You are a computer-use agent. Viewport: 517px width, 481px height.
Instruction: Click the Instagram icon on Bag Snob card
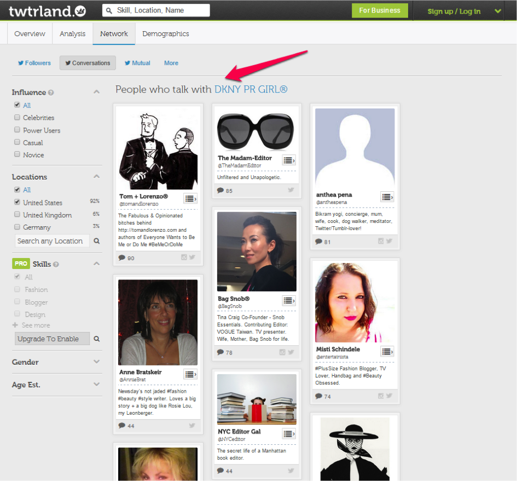coord(282,352)
